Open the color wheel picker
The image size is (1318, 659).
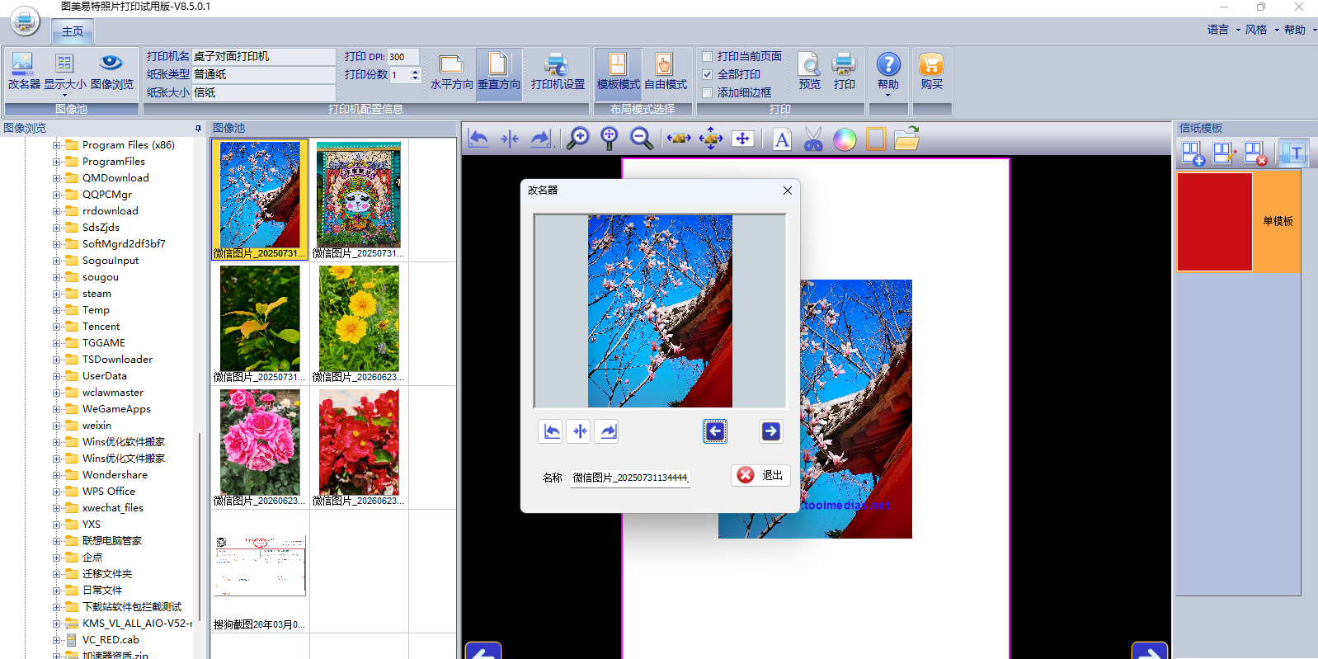coord(845,139)
